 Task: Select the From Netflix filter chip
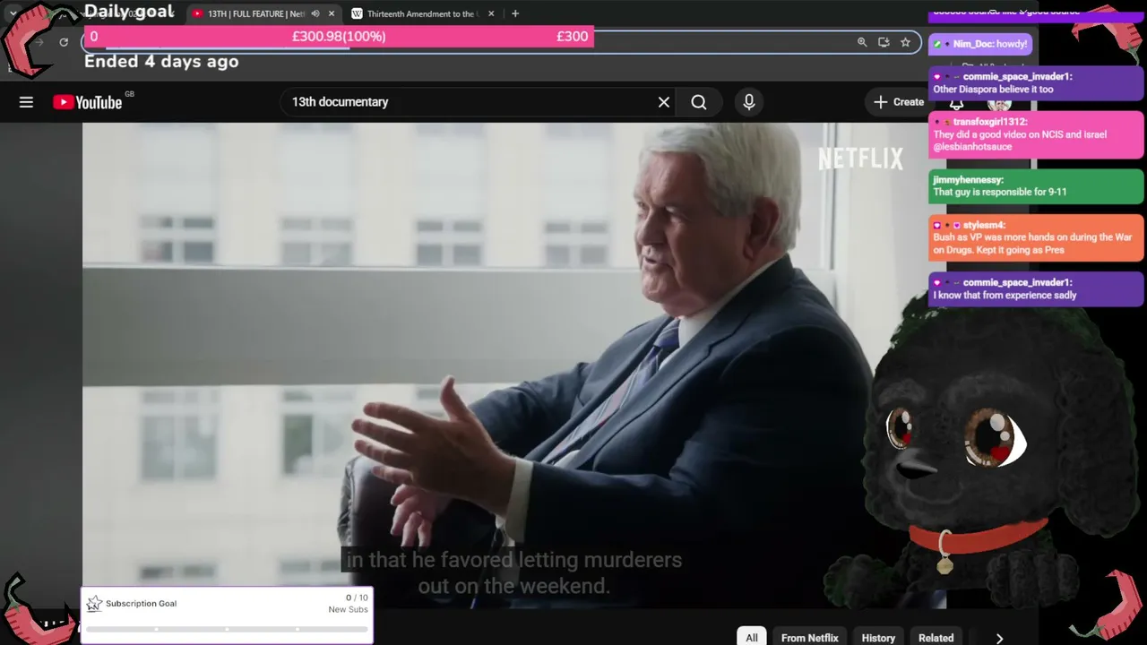pos(810,638)
